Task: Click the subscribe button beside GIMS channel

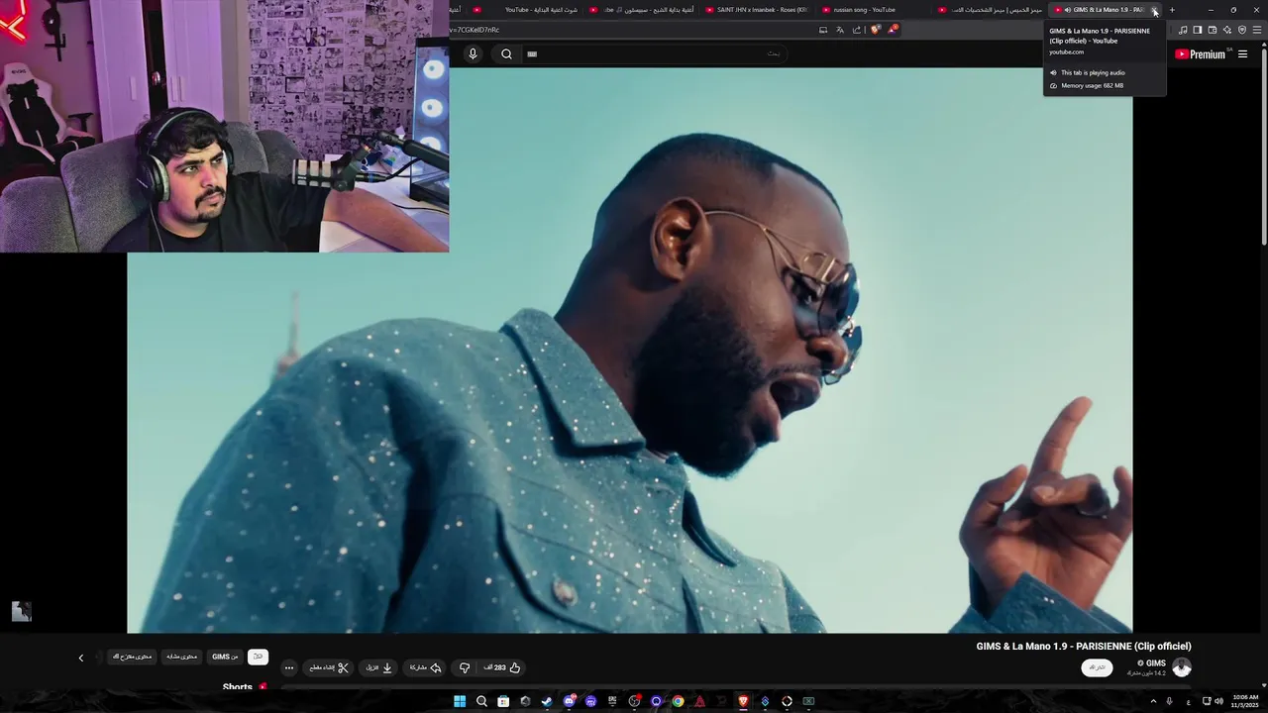Action: tap(1097, 667)
